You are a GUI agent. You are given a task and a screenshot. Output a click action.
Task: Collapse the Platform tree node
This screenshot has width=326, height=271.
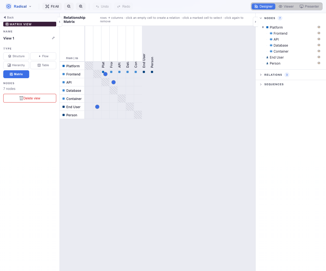tap(263, 27)
